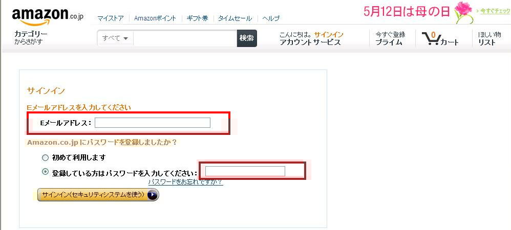Expand the カテゴリーからさがす menu
Image resolution: width=511 pixels, height=230 pixels.
[31, 38]
